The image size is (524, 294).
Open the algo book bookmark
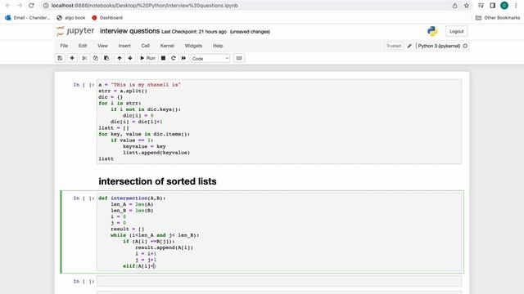pyautogui.click(x=71, y=18)
